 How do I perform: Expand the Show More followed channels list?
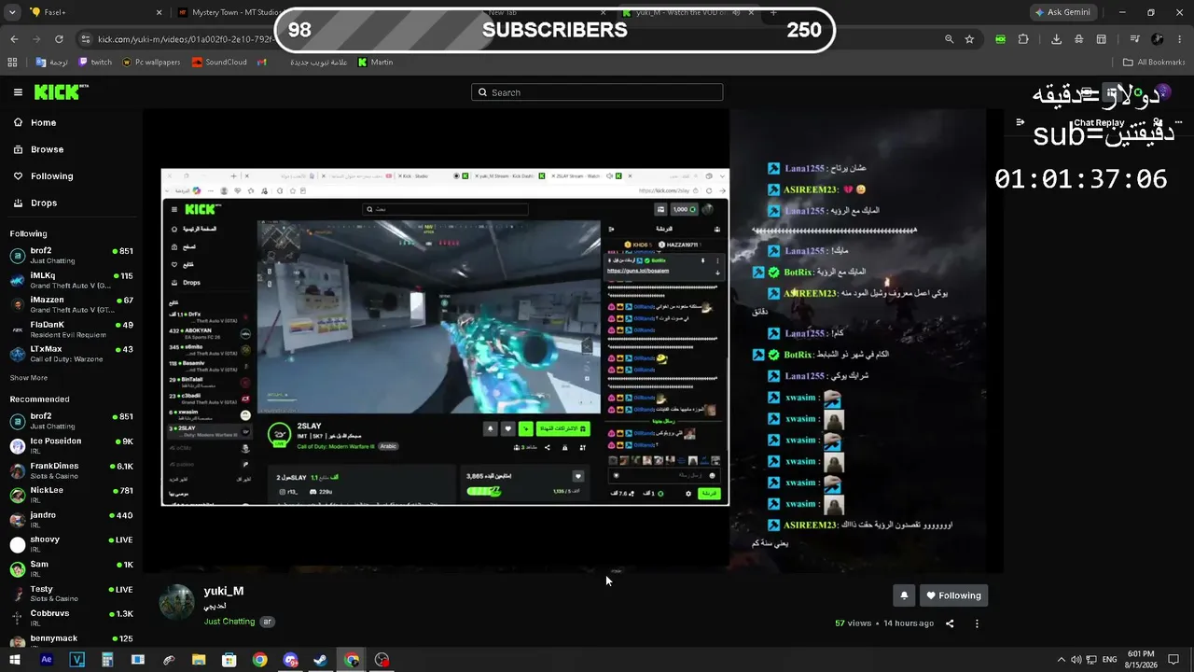pos(29,378)
